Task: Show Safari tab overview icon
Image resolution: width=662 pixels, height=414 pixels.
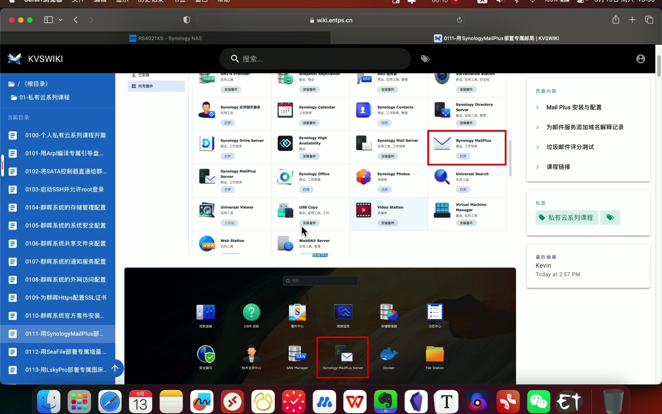Action: (x=649, y=20)
